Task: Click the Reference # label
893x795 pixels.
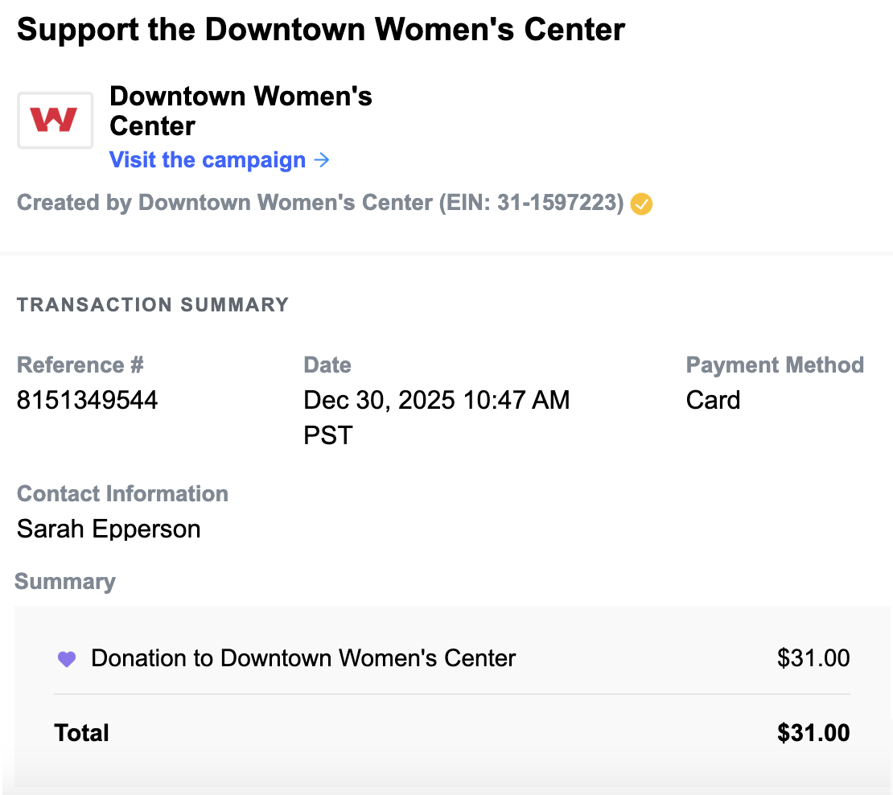Action: point(80,365)
